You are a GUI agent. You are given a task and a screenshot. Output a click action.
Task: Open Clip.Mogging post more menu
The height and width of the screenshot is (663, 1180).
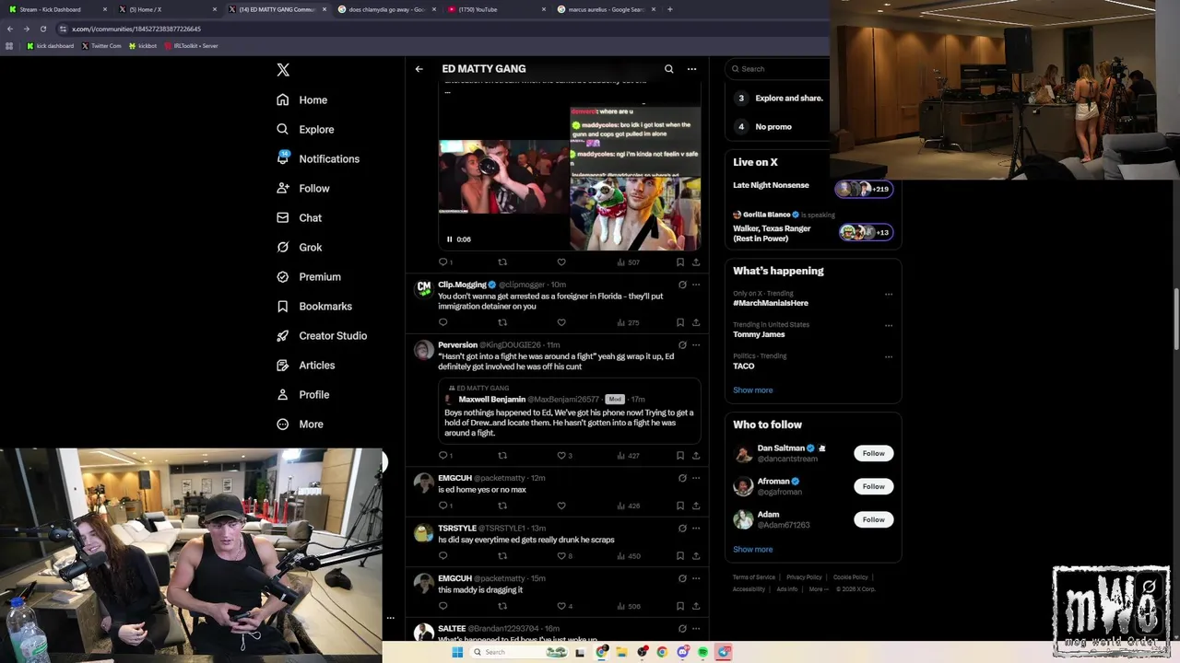coord(696,285)
